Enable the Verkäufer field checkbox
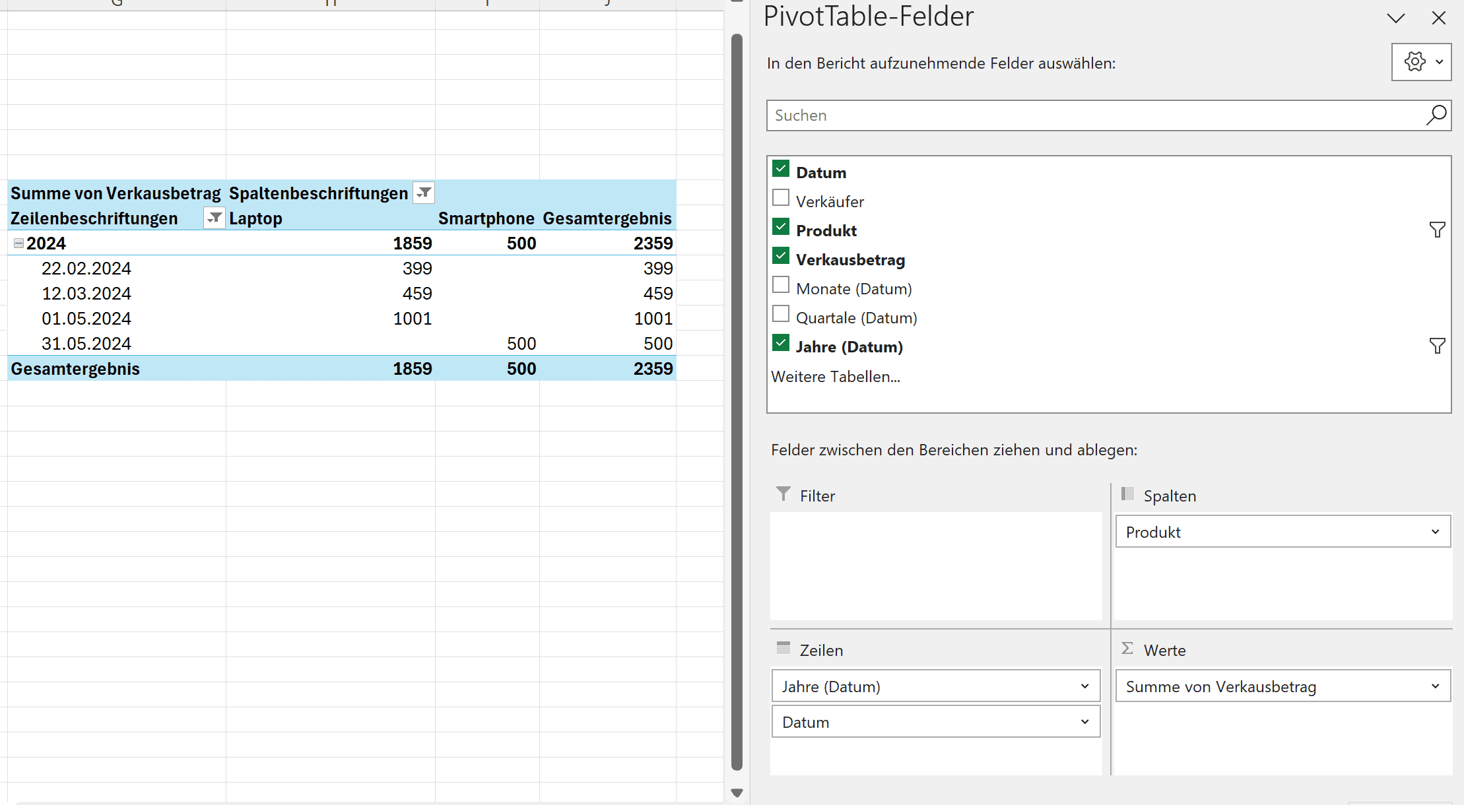The height and width of the screenshot is (805, 1464). [x=781, y=198]
